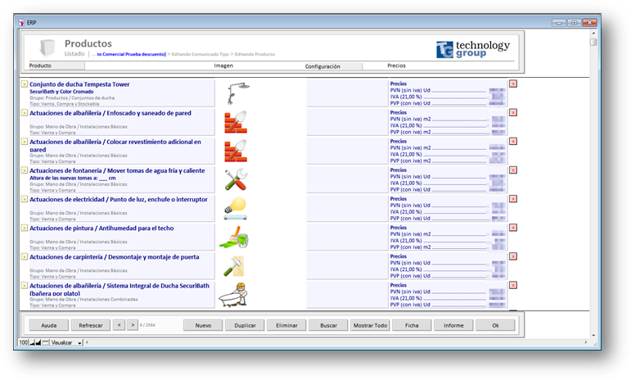
Task: Select the Precios column header
Action: (x=397, y=66)
